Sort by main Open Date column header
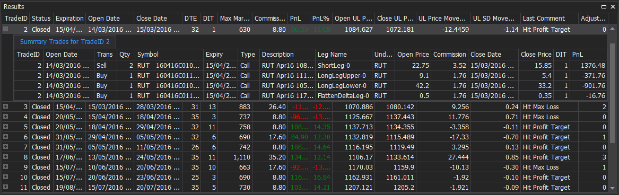Screen dimensions: 619x195 pyautogui.click(x=110, y=19)
